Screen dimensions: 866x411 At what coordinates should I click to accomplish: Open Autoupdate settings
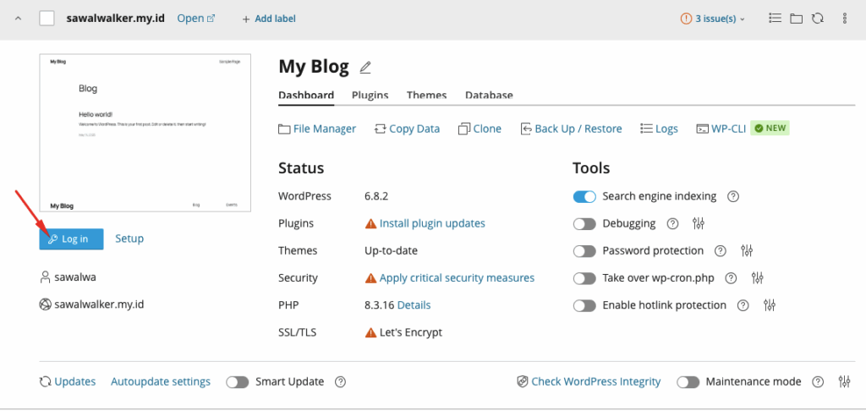click(x=161, y=381)
